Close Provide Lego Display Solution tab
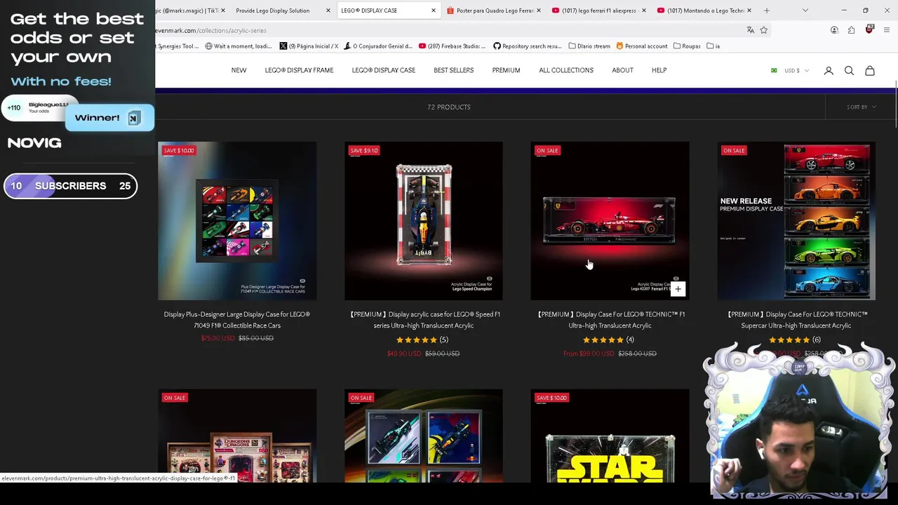Viewport: 898px width, 505px height. pyautogui.click(x=328, y=11)
